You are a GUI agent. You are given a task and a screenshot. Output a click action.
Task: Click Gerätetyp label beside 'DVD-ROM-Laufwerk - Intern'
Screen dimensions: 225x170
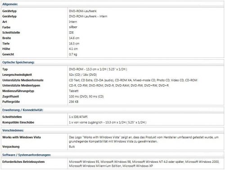coord(9,17)
